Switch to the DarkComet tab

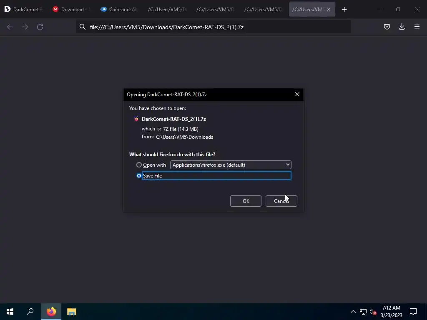click(x=24, y=9)
